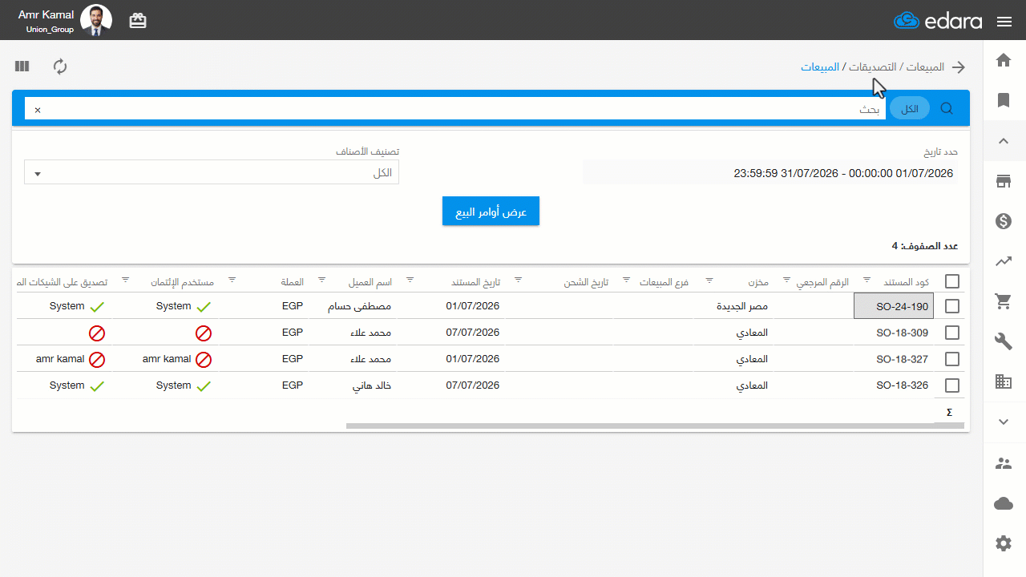The image size is (1026, 577).
Task: Click the edara logo
Action: (x=938, y=21)
